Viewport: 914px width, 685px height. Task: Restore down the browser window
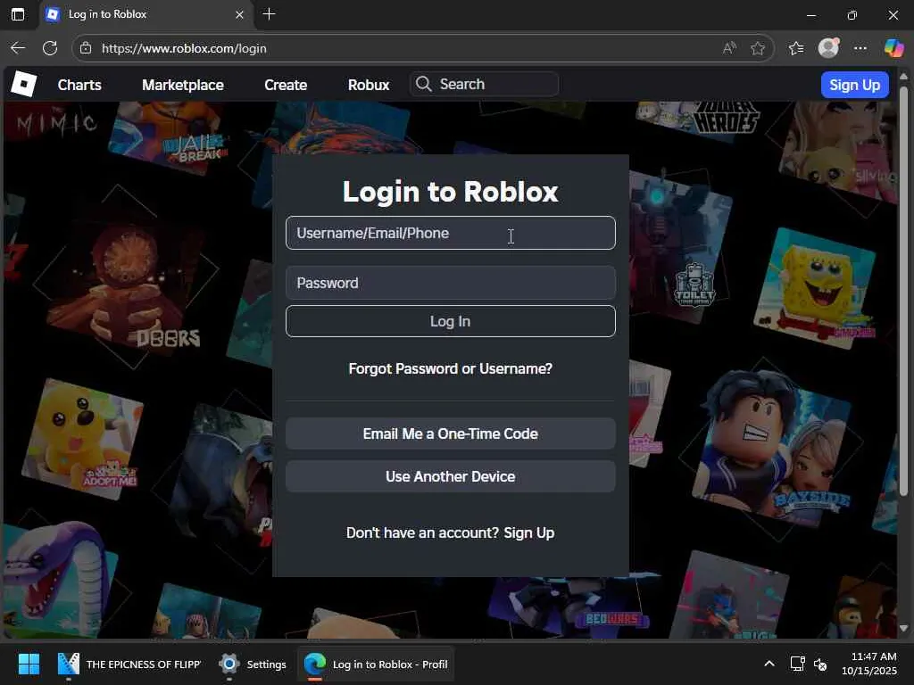pyautogui.click(x=852, y=15)
